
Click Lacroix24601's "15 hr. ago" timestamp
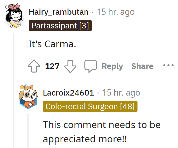coord(121,93)
